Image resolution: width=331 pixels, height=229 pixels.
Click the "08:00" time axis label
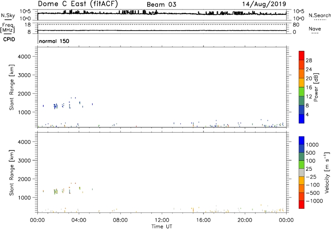coord(120,220)
